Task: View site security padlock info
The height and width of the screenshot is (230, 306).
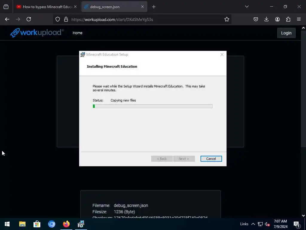Action: 66,19
